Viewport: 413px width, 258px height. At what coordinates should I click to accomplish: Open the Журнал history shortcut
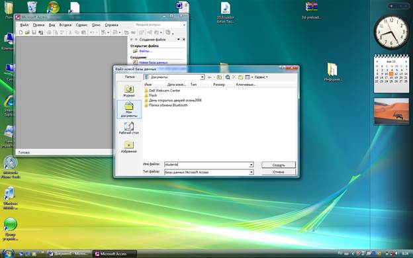(x=129, y=91)
